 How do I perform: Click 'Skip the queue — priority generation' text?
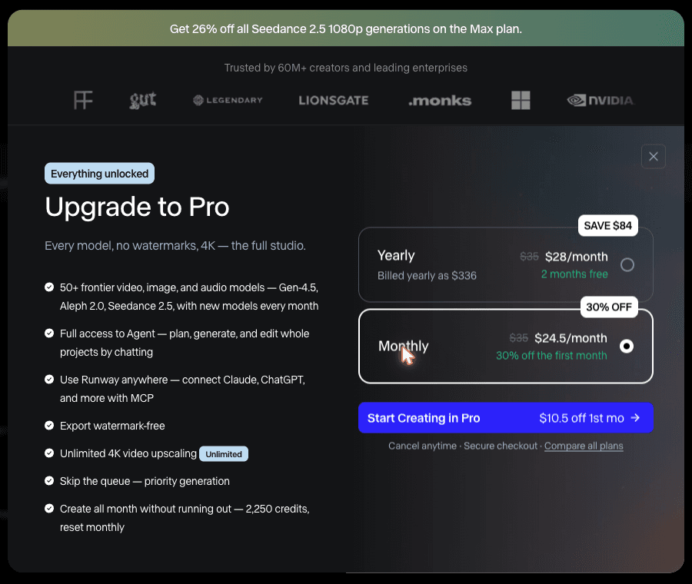145,481
